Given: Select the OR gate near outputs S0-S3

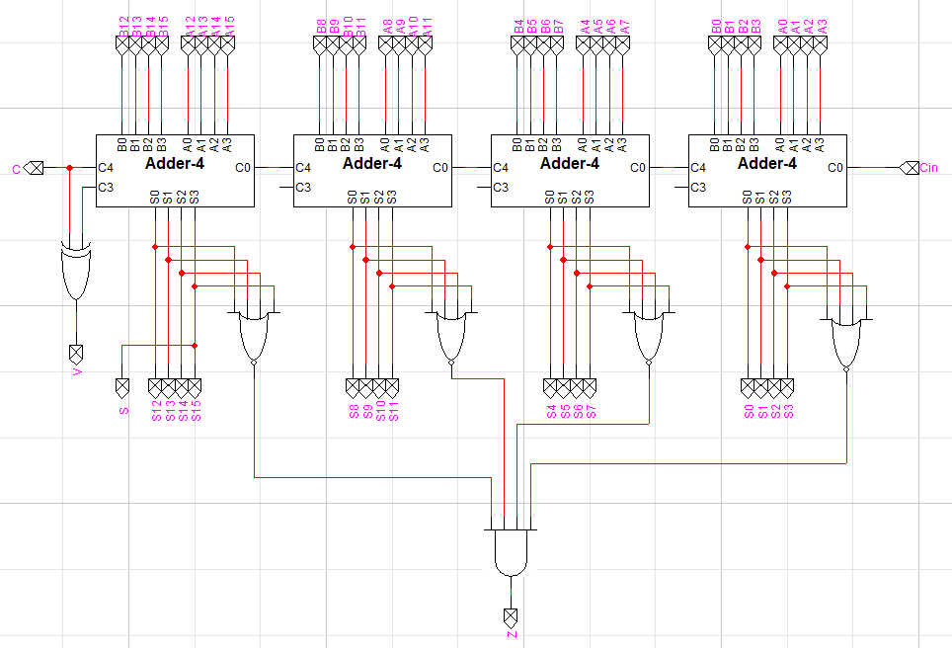Looking at the screenshot, I should click(844, 331).
